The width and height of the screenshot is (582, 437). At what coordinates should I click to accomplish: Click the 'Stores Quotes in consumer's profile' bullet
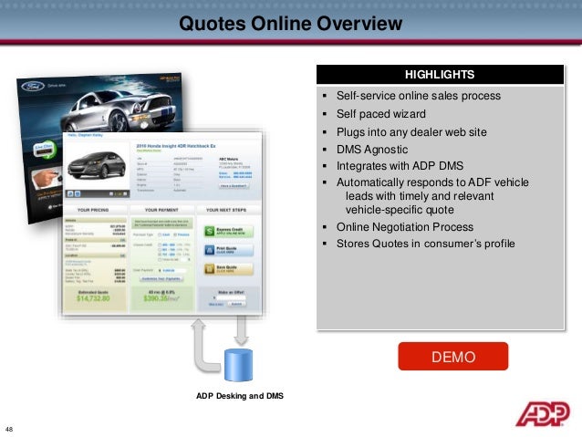pyautogui.click(x=426, y=244)
